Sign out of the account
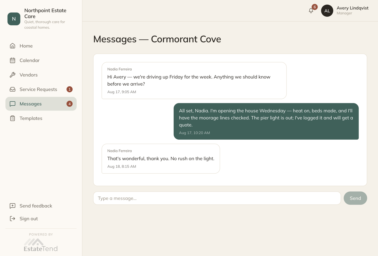Viewport: 378px width, 256px height. click(41, 219)
